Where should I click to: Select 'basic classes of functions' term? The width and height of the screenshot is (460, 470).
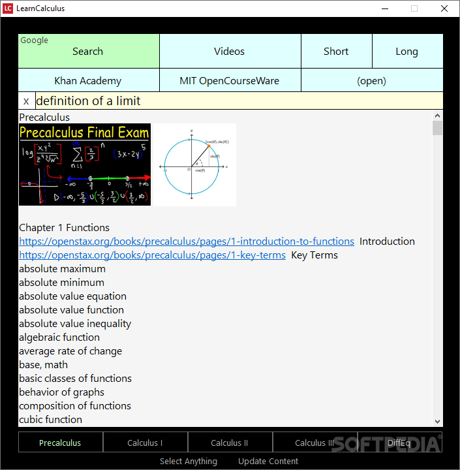(76, 379)
